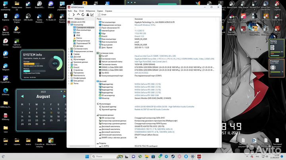This screenshot has height=160, width=286.
Task: Open the Вид menu
Action: [75, 11]
